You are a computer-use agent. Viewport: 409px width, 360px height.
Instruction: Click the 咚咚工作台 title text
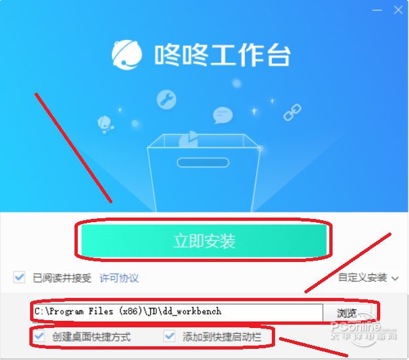point(222,56)
